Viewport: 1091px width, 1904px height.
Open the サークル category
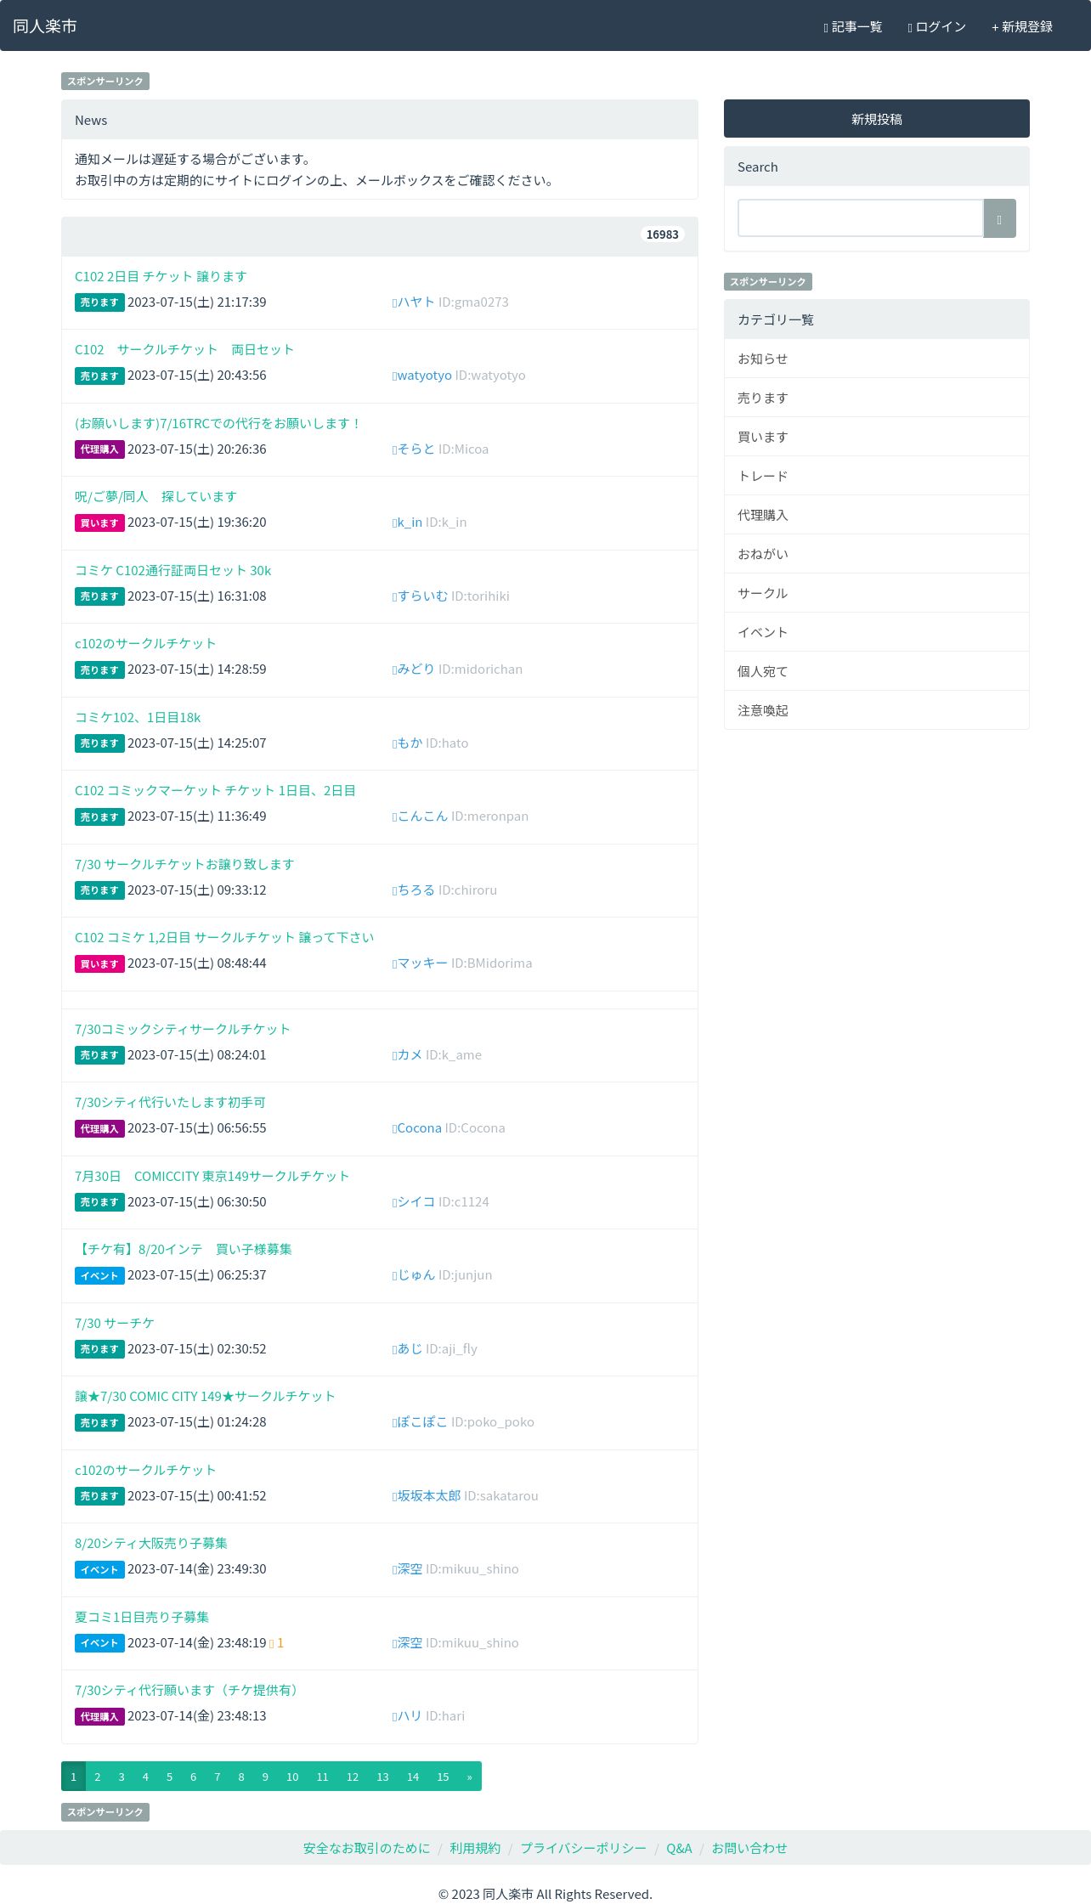point(877,593)
